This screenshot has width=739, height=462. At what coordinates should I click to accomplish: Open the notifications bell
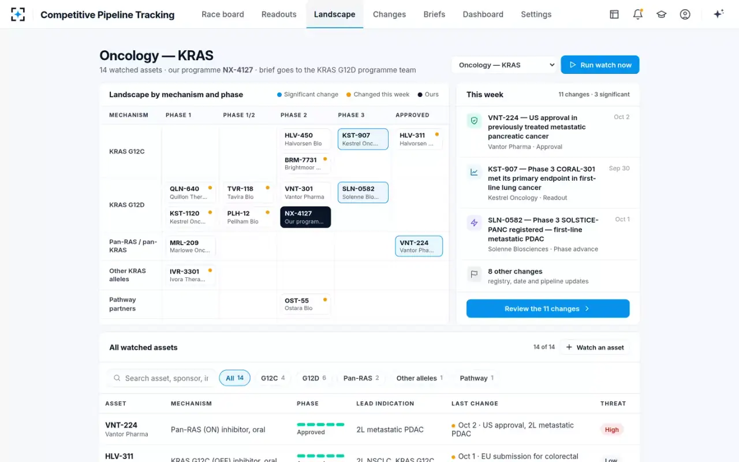[x=638, y=14]
